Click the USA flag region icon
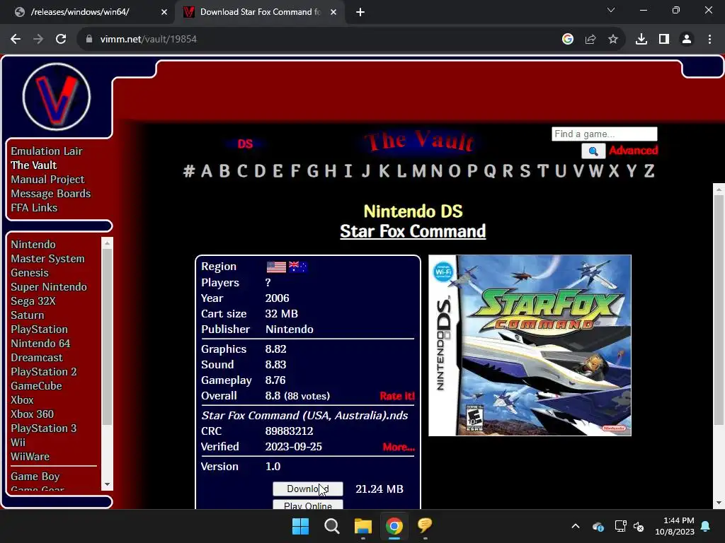The width and height of the screenshot is (725, 543). (276, 267)
